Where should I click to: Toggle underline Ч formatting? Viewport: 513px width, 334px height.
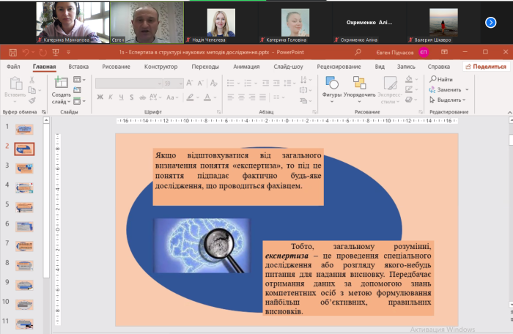pos(119,97)
